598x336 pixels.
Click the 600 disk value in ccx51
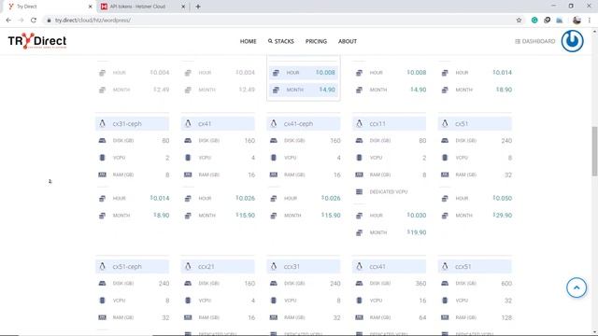tap(506, 284)
